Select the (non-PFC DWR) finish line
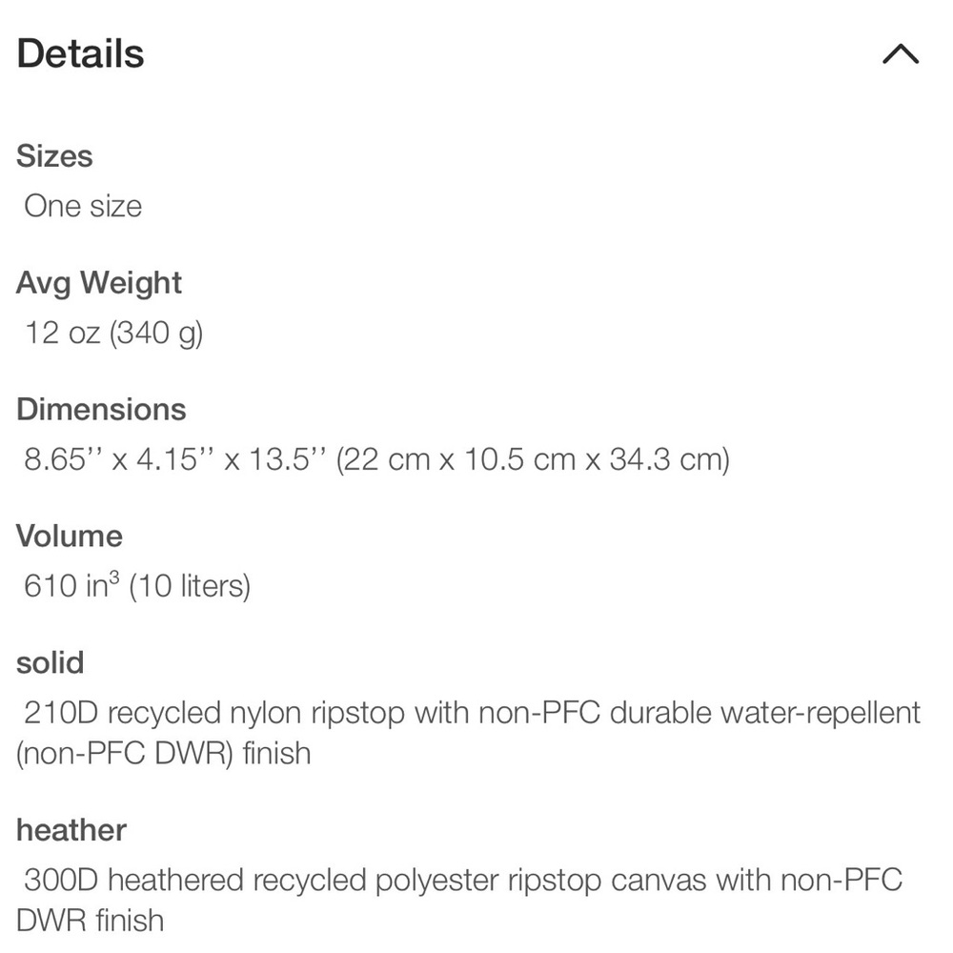 pos(164,754)
